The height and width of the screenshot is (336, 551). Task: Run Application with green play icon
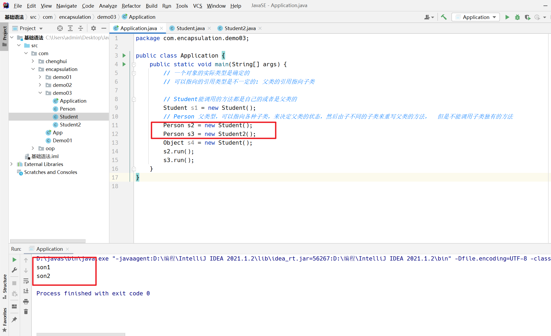coord(507,17)
